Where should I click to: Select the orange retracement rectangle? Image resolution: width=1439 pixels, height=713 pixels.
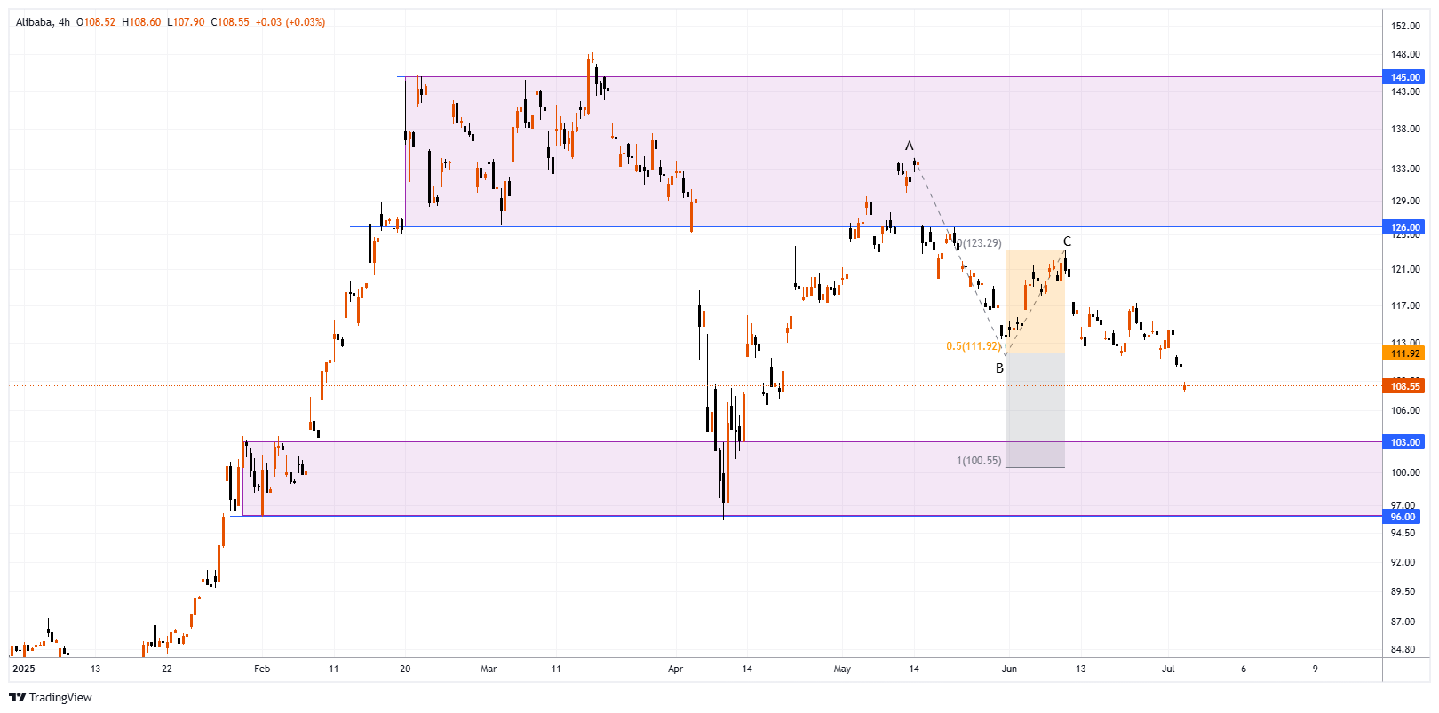[1035, 302]
